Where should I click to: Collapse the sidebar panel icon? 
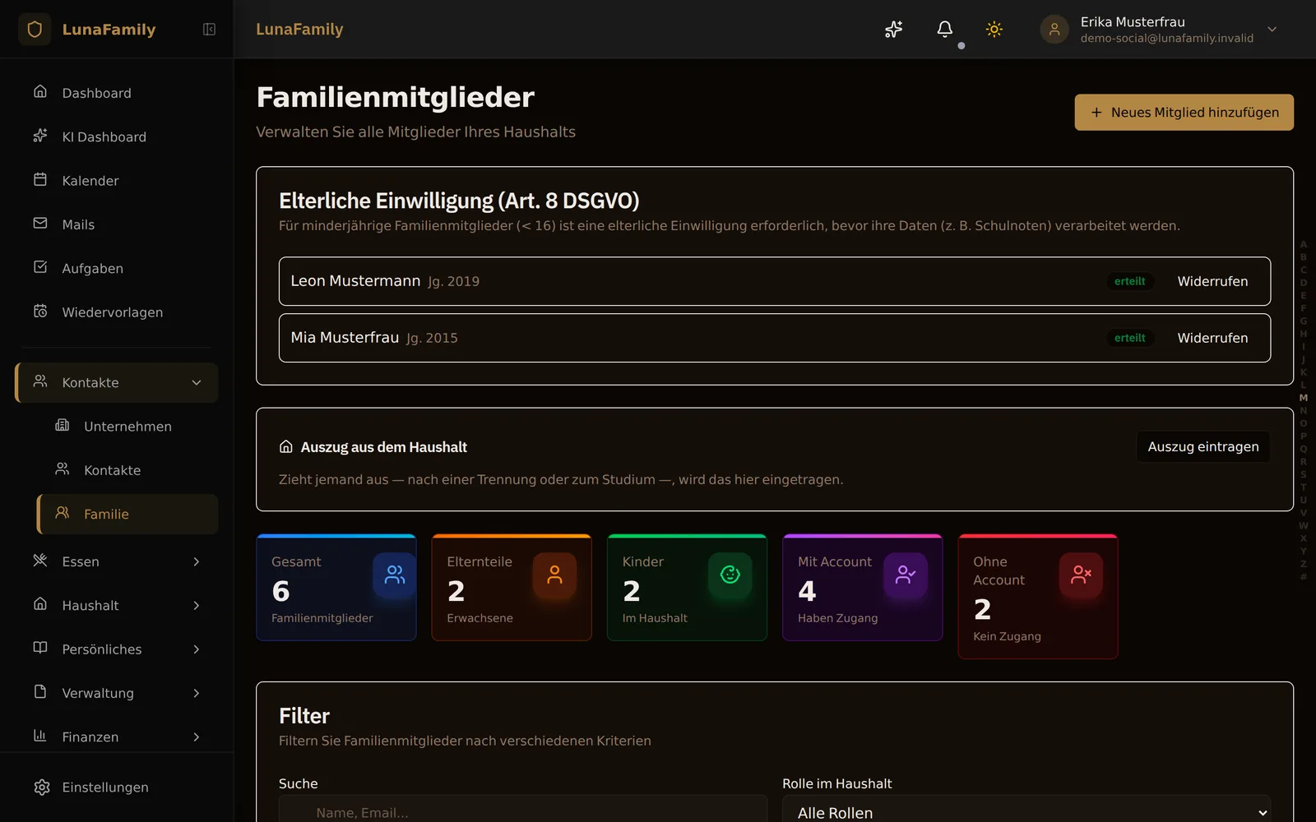209,30
